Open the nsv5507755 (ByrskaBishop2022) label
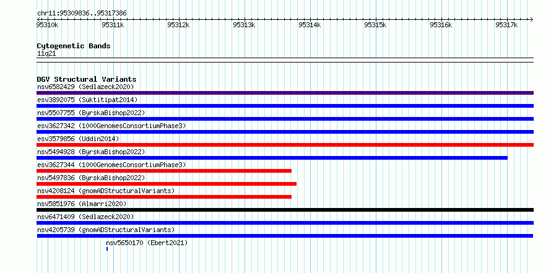This screenshot has width=551, height=273. pyautogui.click(x=91, y=113)
